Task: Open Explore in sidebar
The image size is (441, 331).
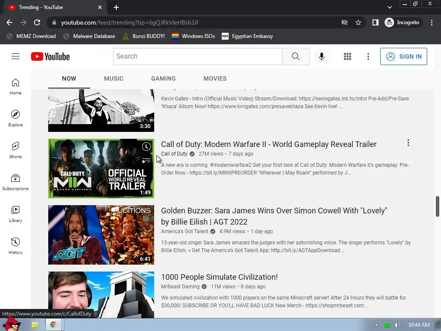Action: (16, 118)
